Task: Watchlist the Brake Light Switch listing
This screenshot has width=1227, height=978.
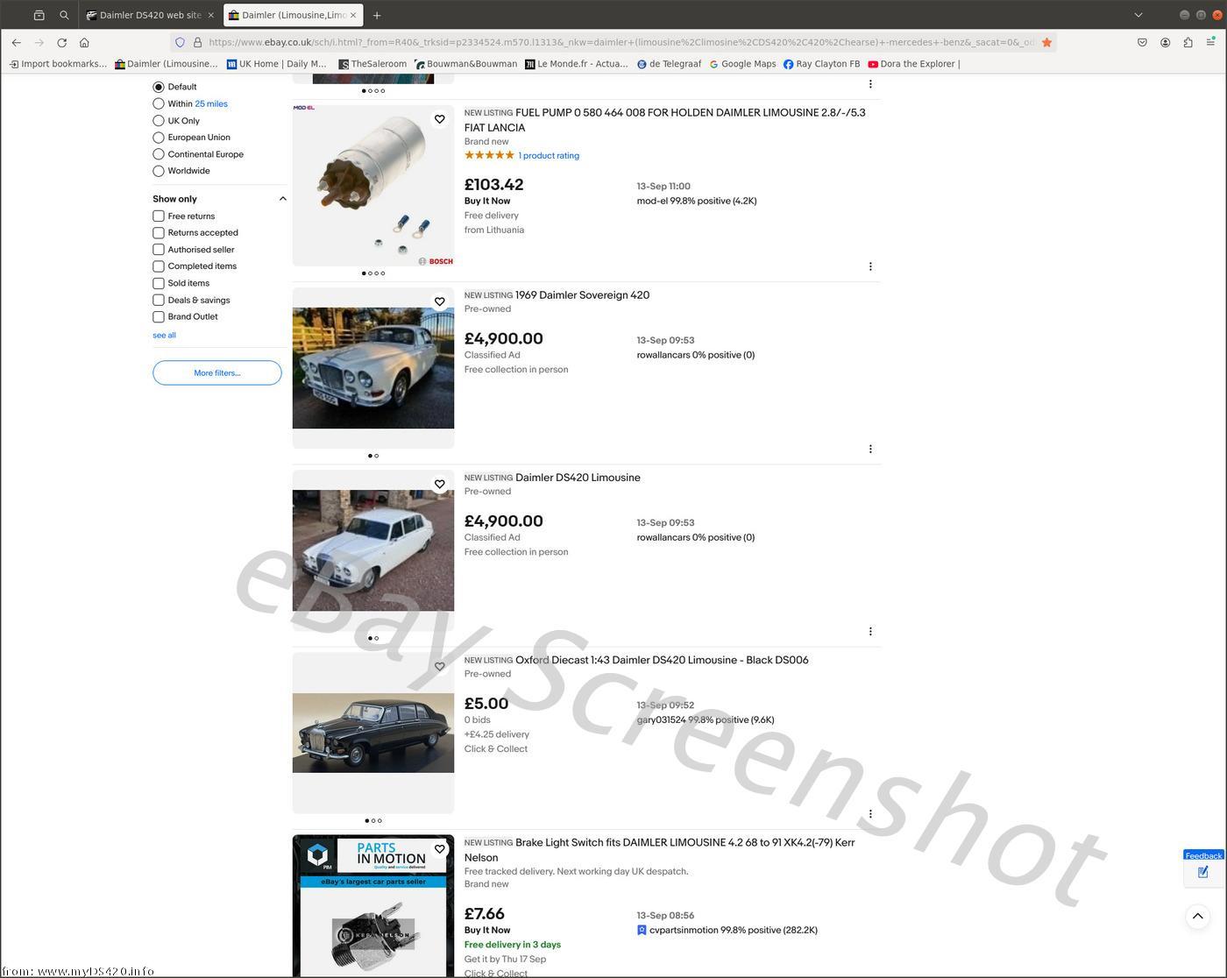Action: (440, 849)
